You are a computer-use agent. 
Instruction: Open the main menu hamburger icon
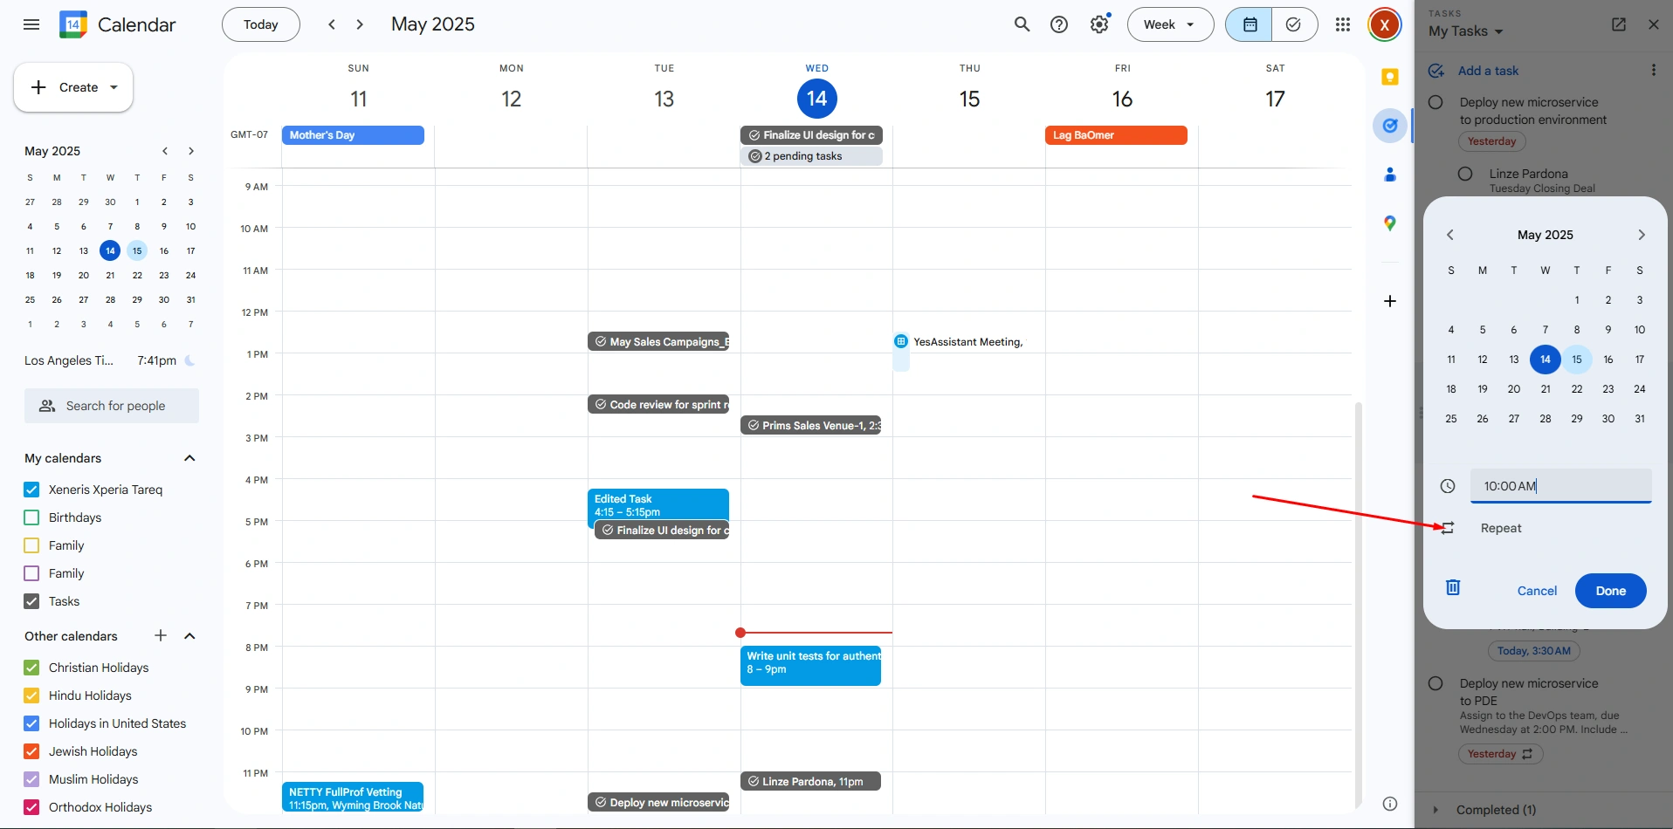pyautogui.click(x=31, y=24)
